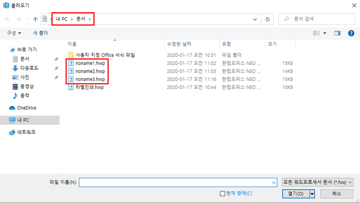360x203 pixels.
Task: Select 네트워크 in navigation pane
Action: coord(26,132)
